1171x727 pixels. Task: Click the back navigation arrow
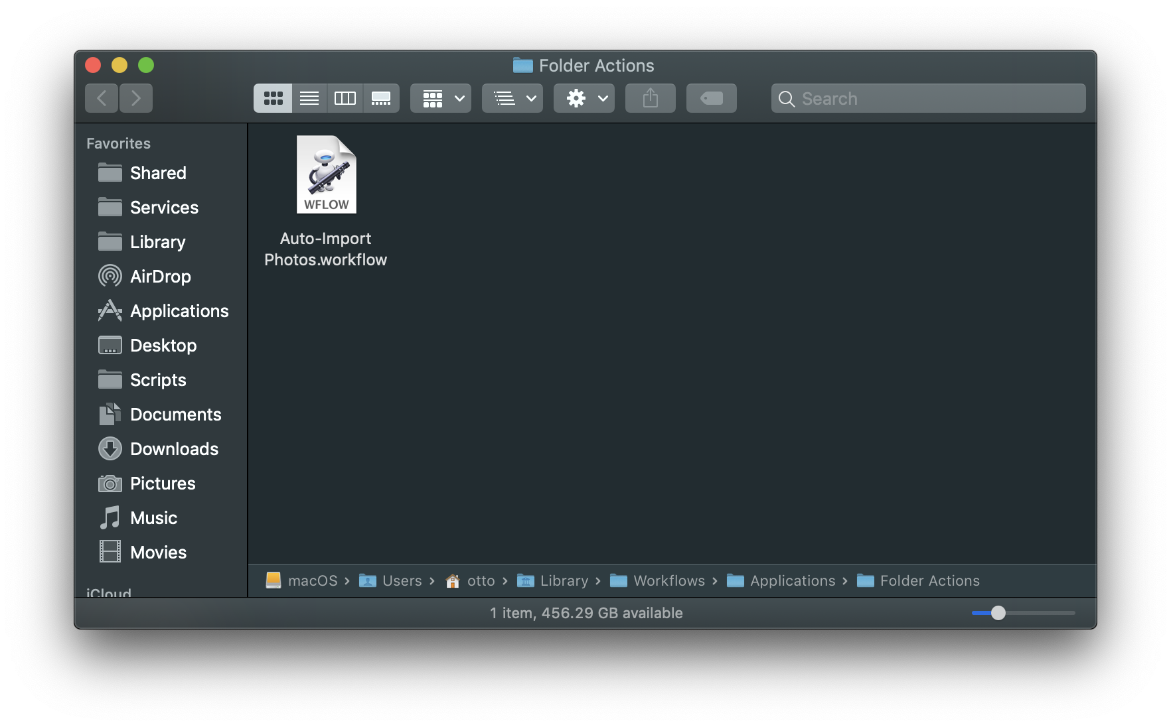tap(101, 98)
